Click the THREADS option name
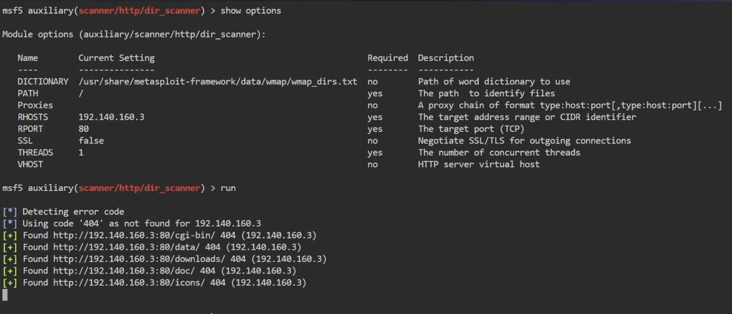The width and height of the screenshot is (732, 314). point(35,152)
